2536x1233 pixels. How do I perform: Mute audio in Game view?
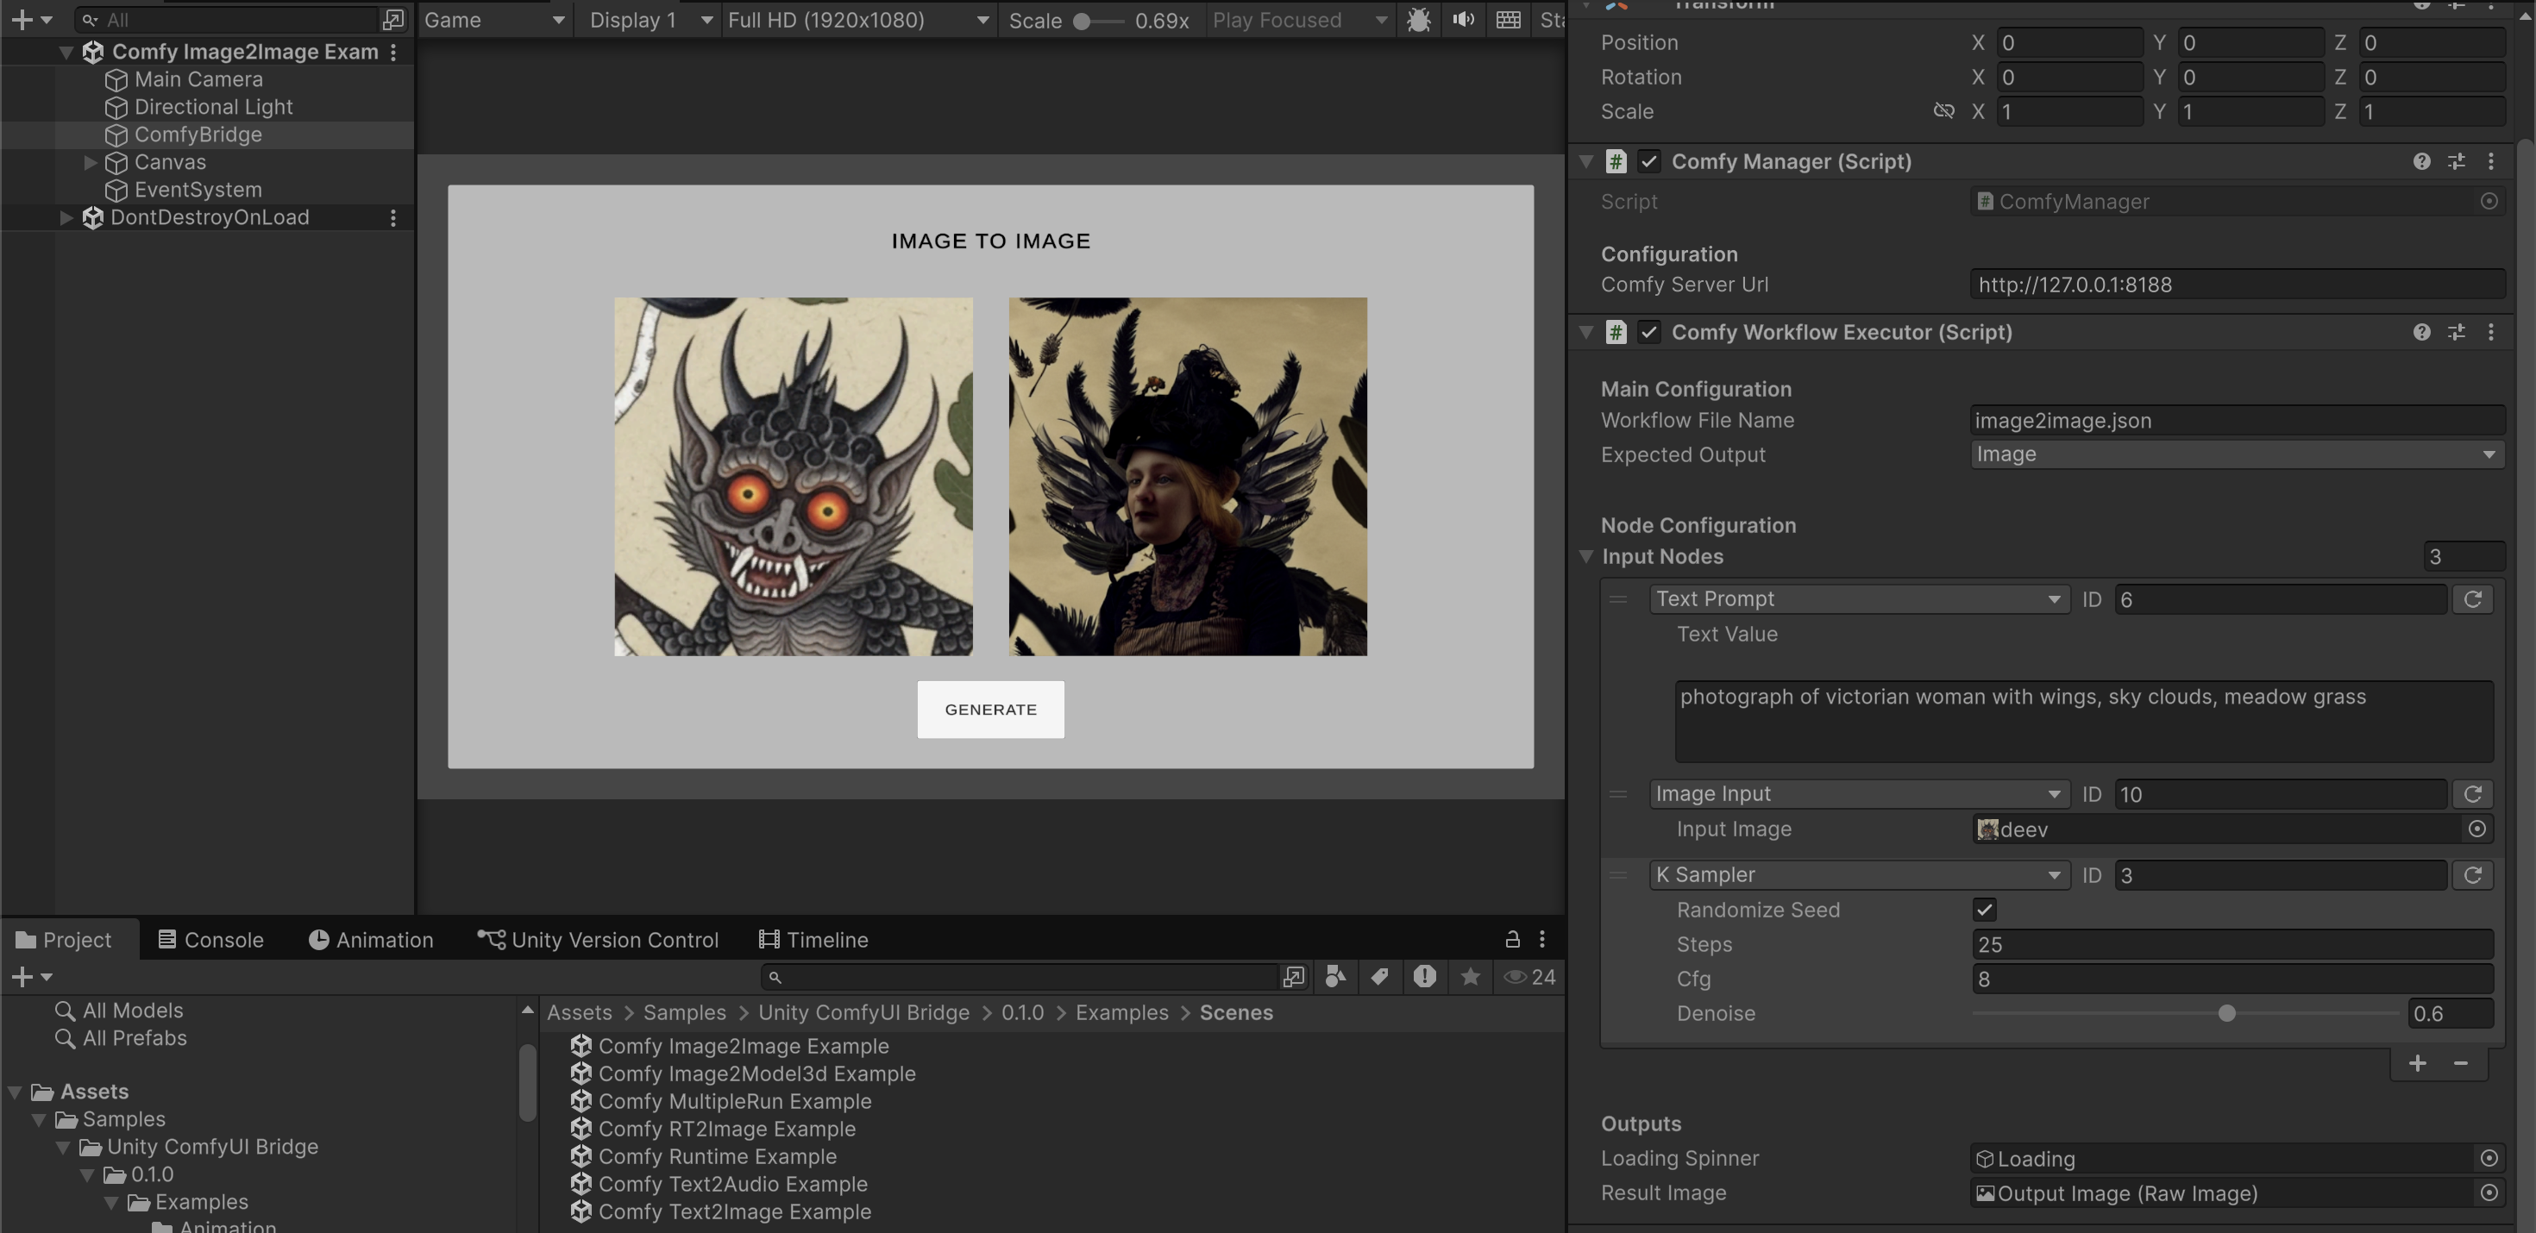point(1464,20)
